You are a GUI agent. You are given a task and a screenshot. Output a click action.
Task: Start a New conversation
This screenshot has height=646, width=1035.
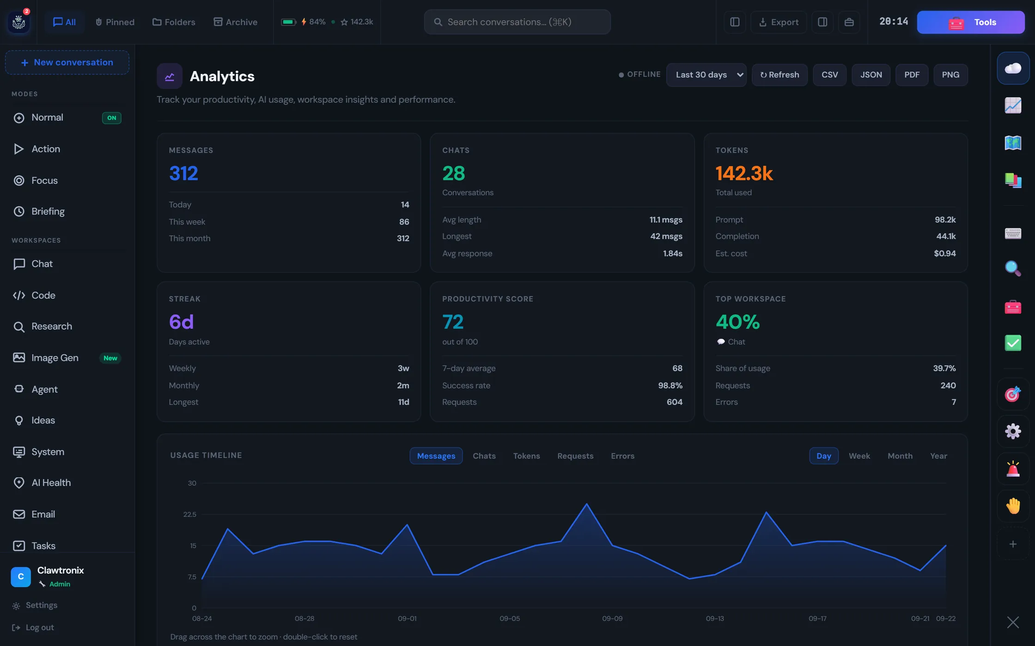[x=67, y=62]
